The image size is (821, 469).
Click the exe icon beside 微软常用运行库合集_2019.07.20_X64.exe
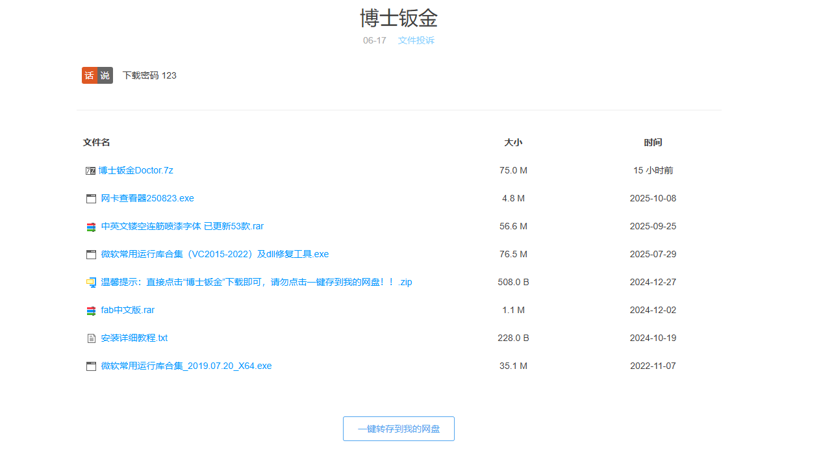(x=91, y=366)
